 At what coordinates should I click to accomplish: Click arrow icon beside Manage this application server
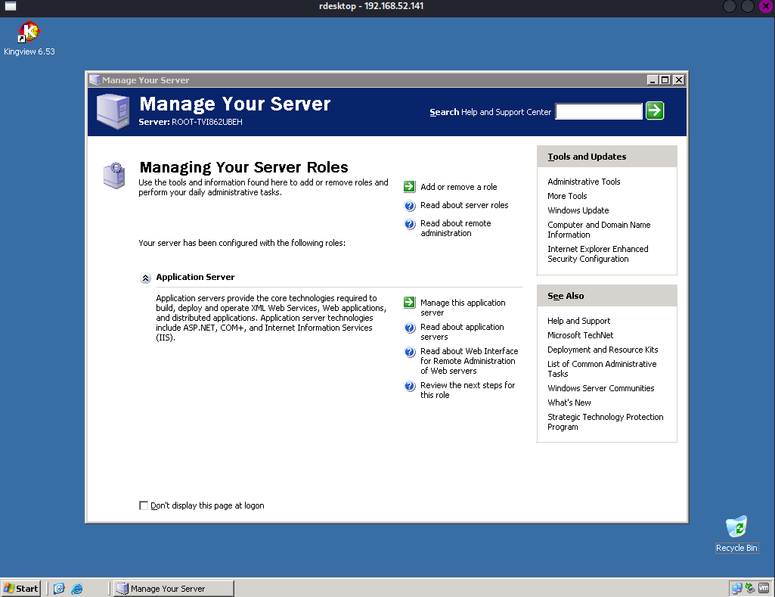409,302
